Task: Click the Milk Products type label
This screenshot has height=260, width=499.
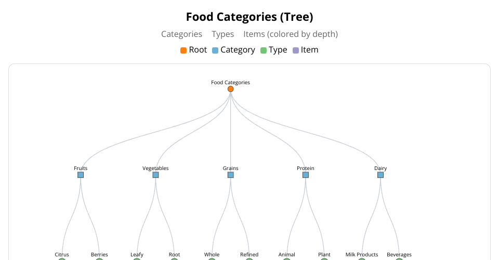Action: [362, 255]
